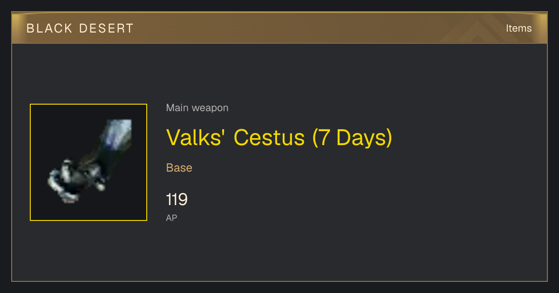The image size is (559, 293).
Task: Click the word DESERT in the header
Action: tap(106, 28)
